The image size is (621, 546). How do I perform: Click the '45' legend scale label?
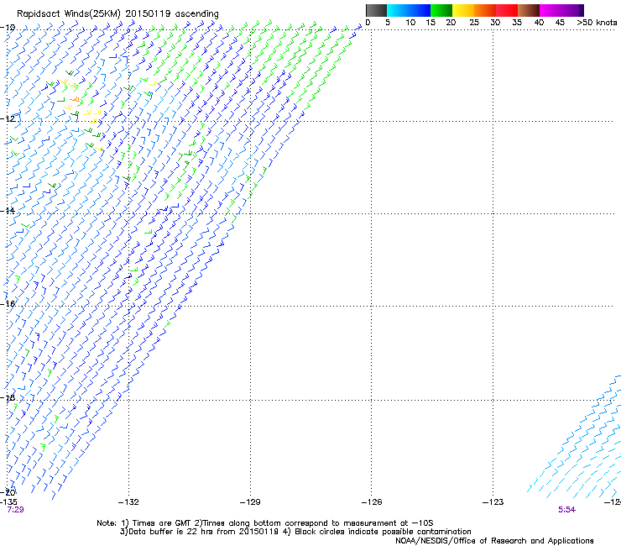click(x=560, y=23)
